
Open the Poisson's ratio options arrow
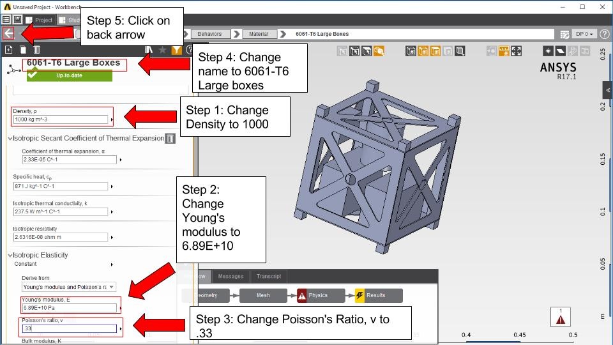click(121, 328)
